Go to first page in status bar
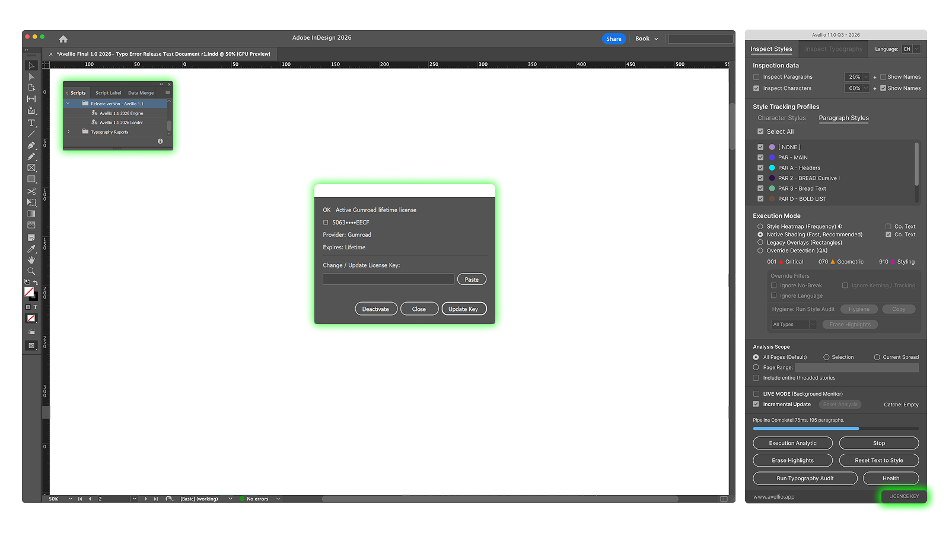Viewport: 949px width, 533px height. (80, 499)
